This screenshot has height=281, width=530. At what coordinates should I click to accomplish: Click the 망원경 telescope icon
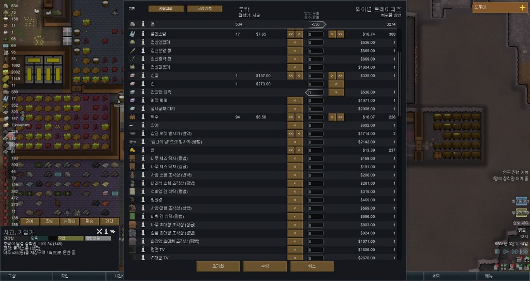132,200
